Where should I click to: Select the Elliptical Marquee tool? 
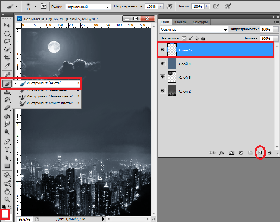(x=7, y=33)
